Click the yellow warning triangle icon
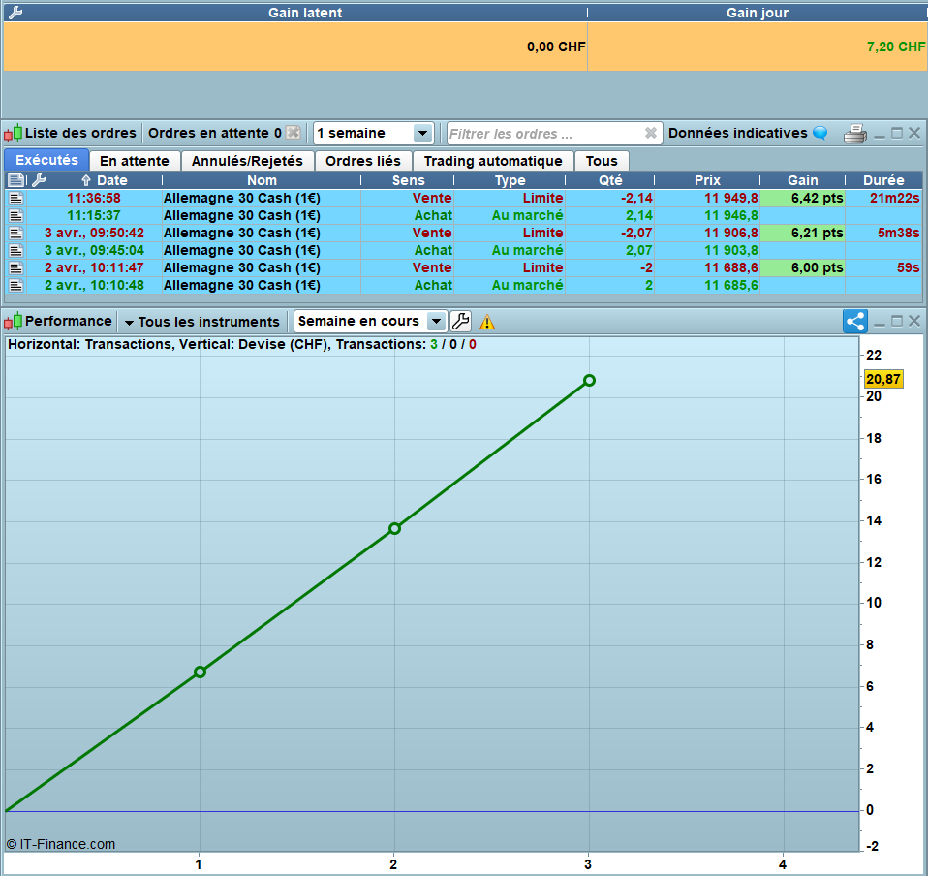Image resolution: width=928 pixels, height=876 pixels. coord(486,323)
